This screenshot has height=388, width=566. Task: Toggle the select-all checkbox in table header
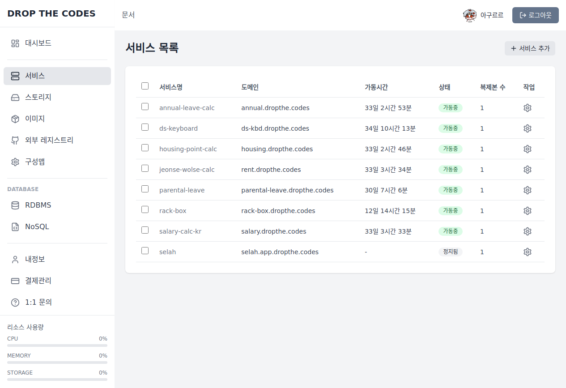145,85
